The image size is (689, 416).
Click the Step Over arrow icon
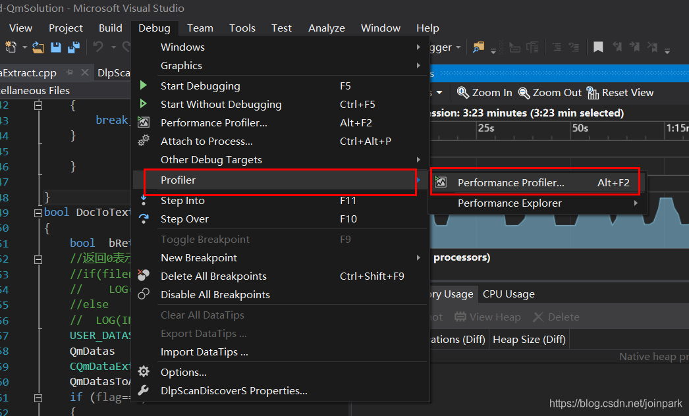[x=144, y=219]
